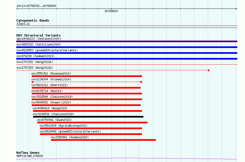The image size is (245, 162).
Task: Click the 13q14.11 band label
Action: tap(23, 24)
